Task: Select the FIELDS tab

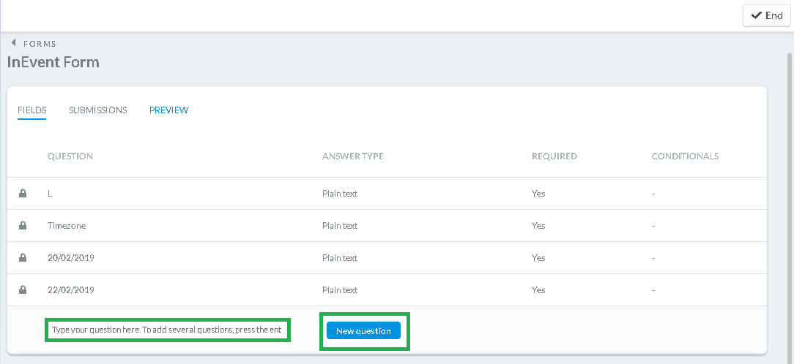Action: (32, 110)
